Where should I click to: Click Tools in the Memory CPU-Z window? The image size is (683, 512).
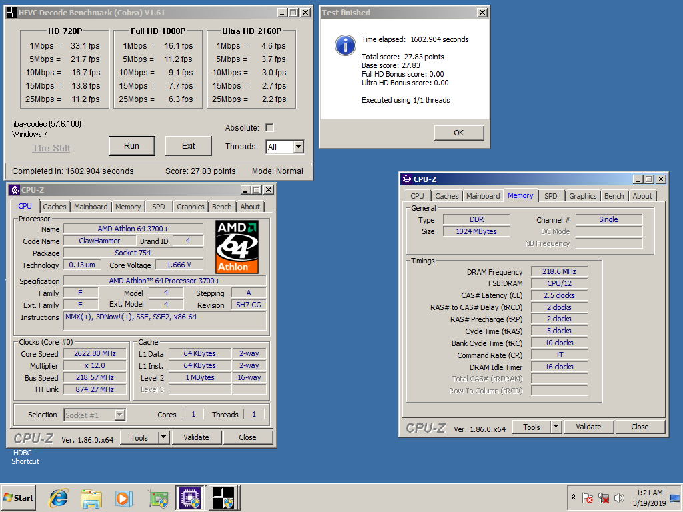[x=531, y=427]
